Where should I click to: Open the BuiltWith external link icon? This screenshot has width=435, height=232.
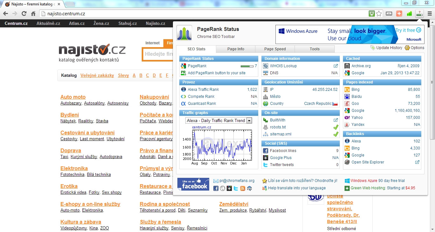(336, 120)
